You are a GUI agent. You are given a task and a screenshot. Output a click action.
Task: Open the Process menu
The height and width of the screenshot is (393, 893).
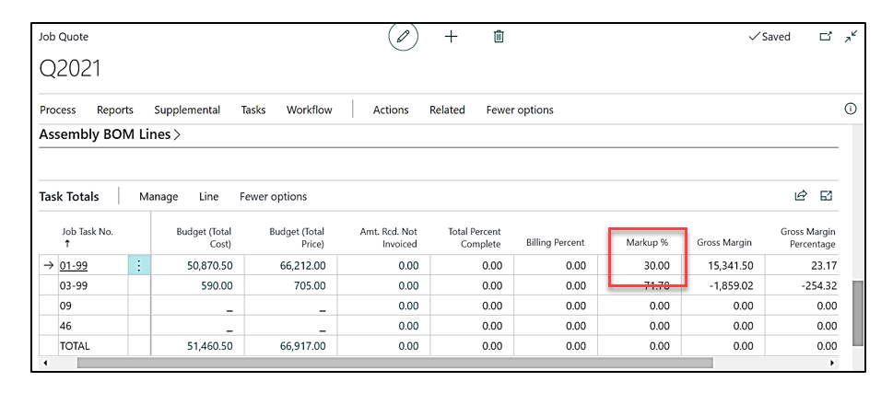coord(58,110)
